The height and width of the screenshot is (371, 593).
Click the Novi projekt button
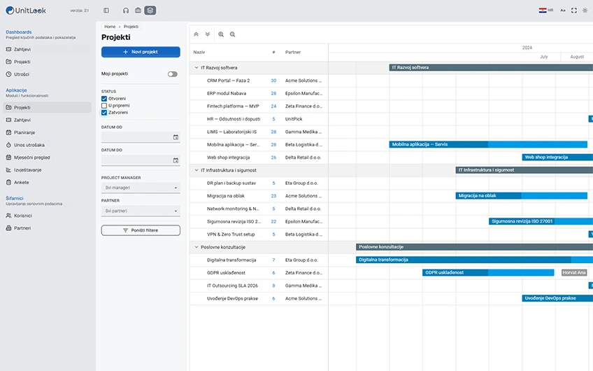click(x=141, y=52)
